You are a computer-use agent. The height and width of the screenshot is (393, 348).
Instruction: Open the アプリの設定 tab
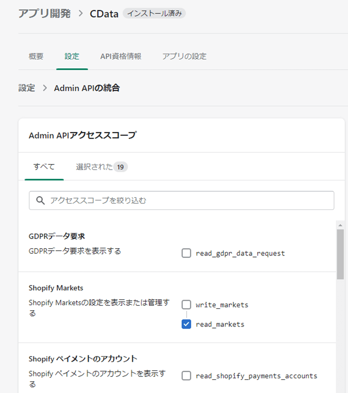coord(184,56)
